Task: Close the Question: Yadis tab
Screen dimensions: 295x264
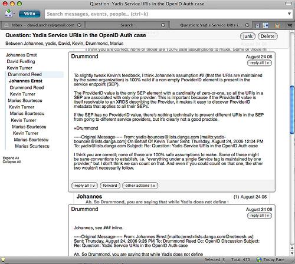Action: coord(247,25)
